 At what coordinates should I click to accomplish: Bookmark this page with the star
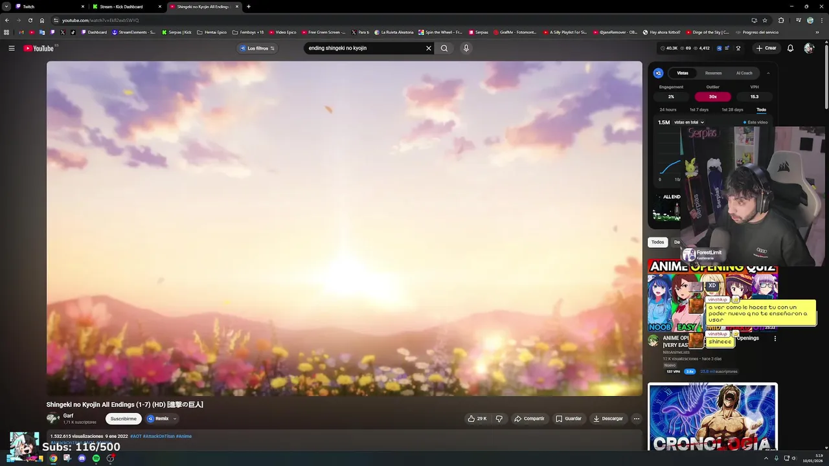(x=765, y=20)
